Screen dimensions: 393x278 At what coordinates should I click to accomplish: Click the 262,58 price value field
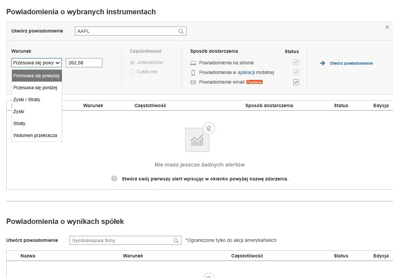click(x=84, y=62)
